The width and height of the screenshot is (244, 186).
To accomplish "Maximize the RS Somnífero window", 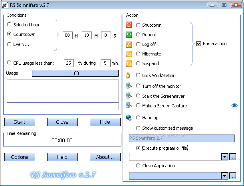I will pyautogui.click(x=224, y=5).
